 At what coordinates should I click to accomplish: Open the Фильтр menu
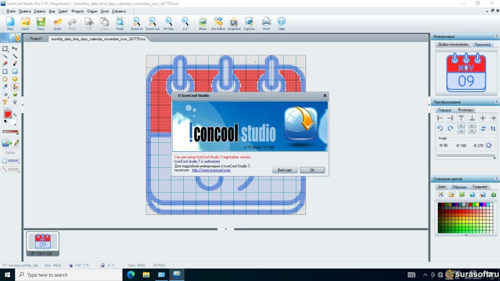coord(77,11)
